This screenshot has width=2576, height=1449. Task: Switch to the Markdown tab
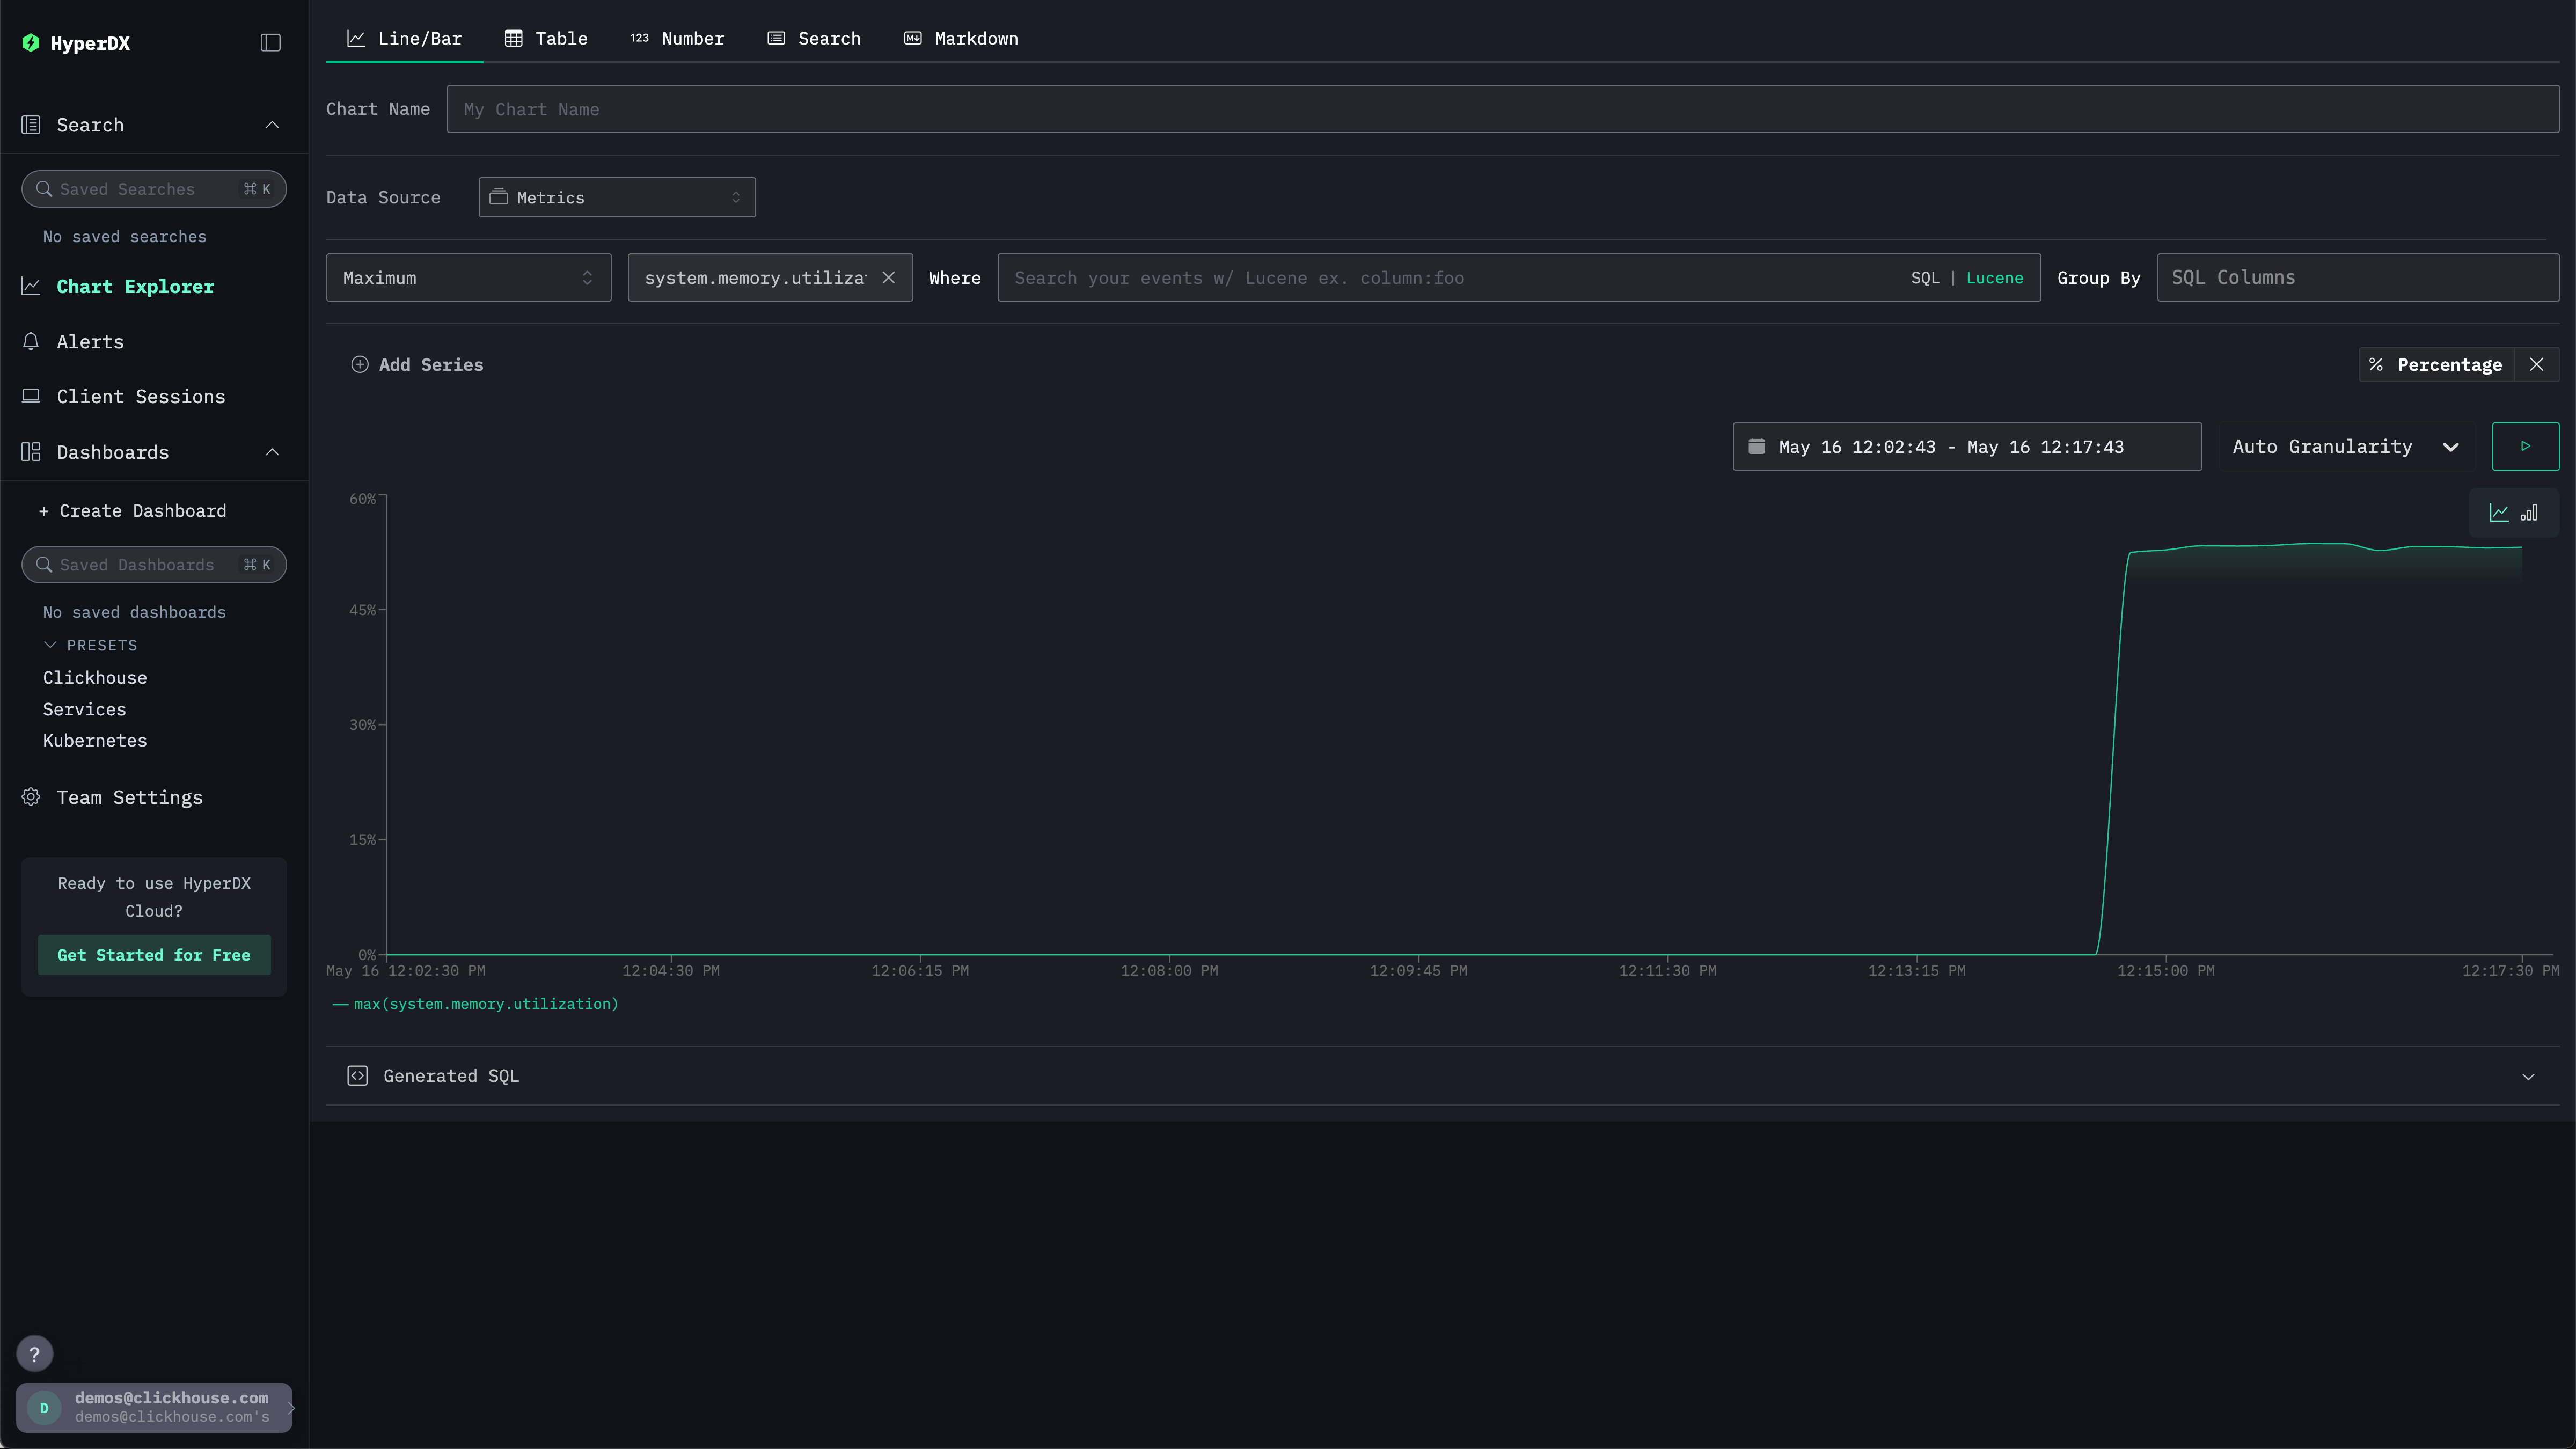[x=961, y=38]
